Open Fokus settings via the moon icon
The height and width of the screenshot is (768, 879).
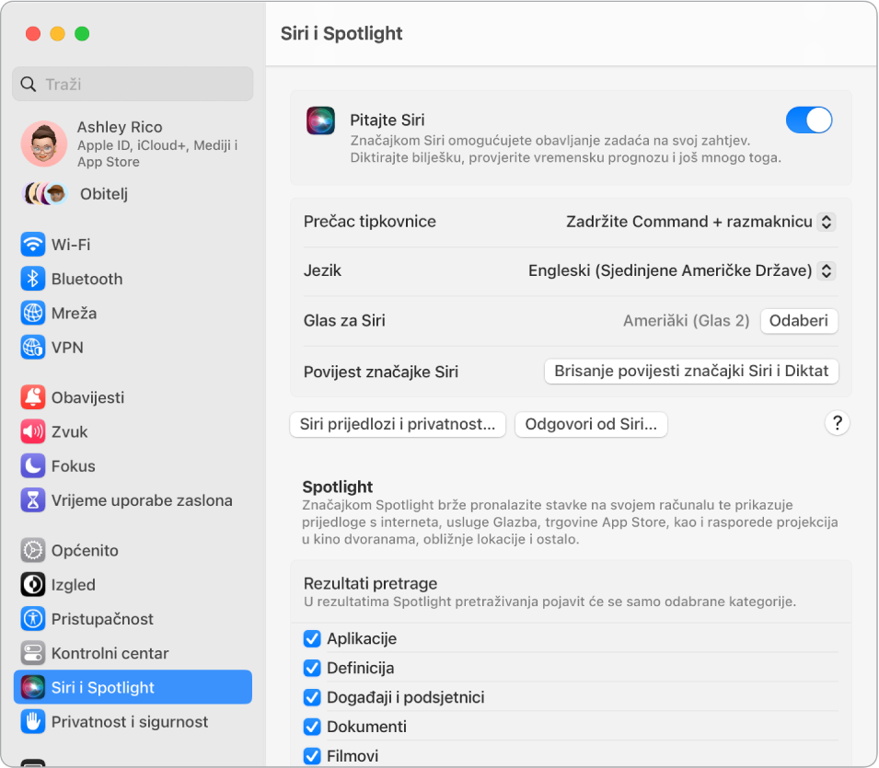click(x=32, y=465)
